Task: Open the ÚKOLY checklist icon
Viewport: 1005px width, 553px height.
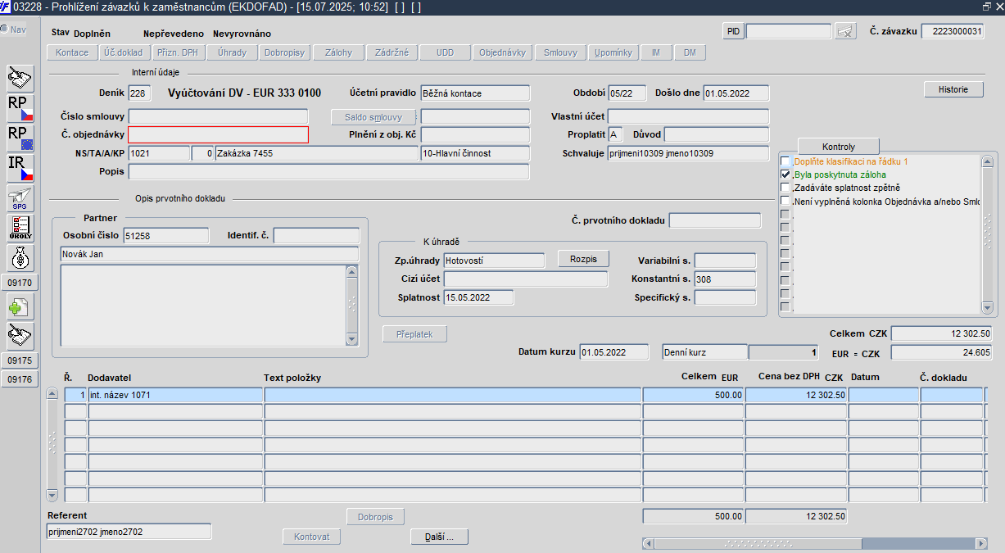Action: [20, 228]
